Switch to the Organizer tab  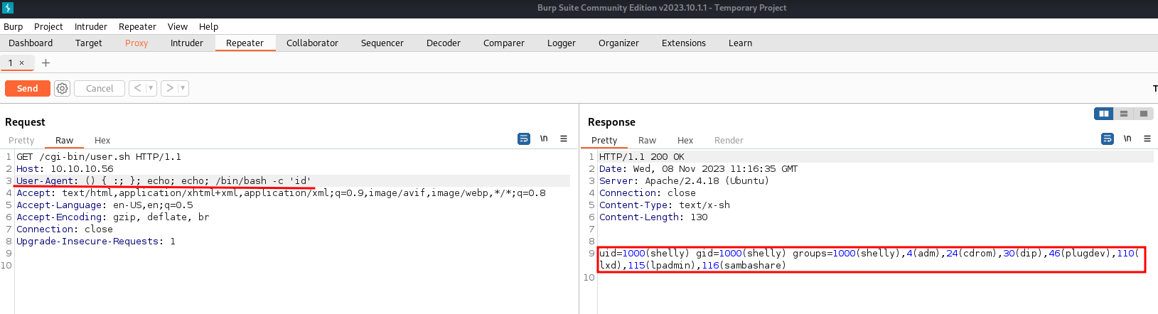click(618, 43)
